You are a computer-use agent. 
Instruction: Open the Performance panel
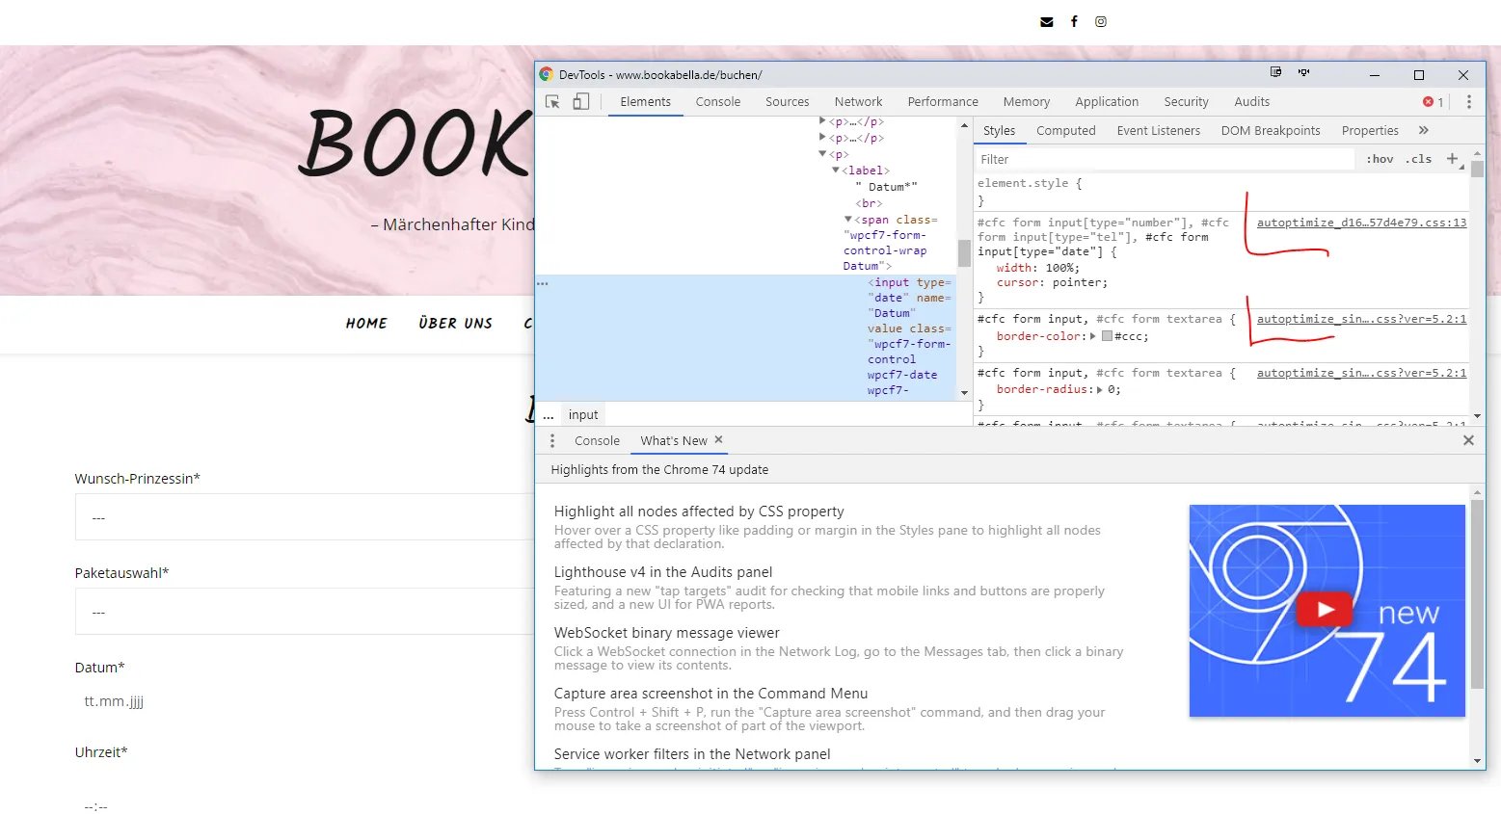[x=943, y=102]
